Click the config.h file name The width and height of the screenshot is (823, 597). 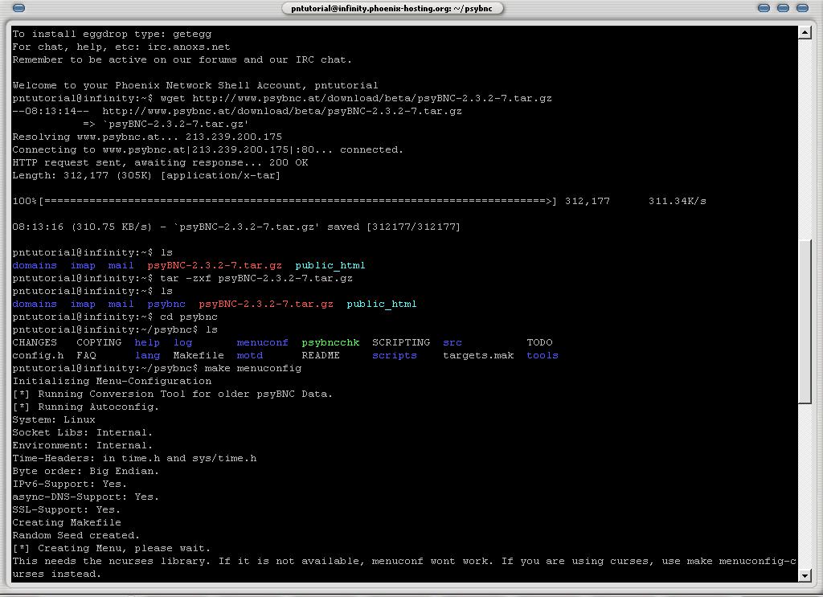[x=38, y=356]
